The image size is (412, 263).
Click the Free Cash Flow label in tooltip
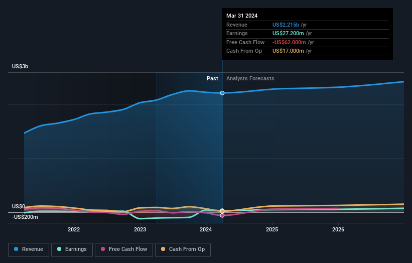(245, 42)
